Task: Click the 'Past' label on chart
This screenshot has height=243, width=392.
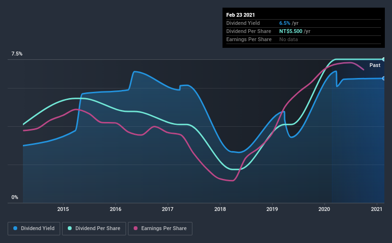Action: tap(375, 65)
